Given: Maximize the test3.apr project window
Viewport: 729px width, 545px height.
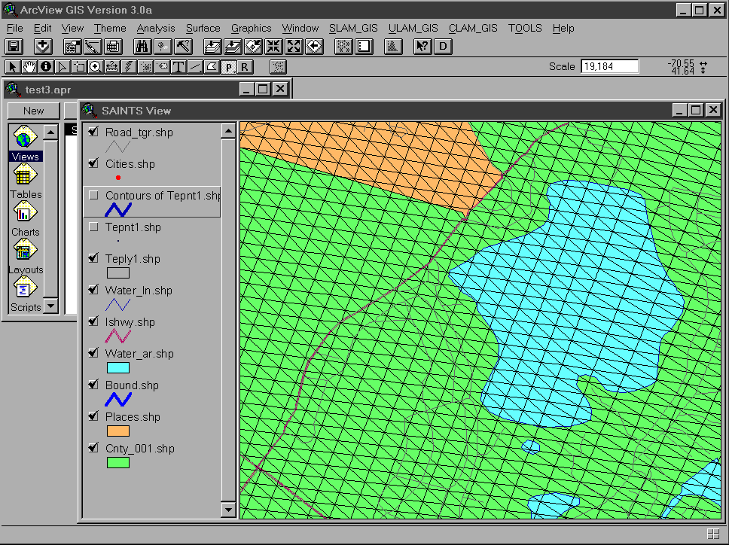Looking at the screenshot, I should (x=263, y=90).
